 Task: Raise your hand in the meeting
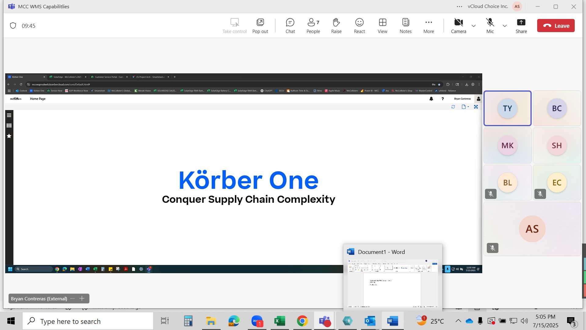point(336,26)
